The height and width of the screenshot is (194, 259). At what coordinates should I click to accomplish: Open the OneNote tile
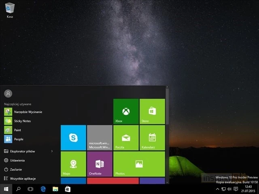pos(100,164)
